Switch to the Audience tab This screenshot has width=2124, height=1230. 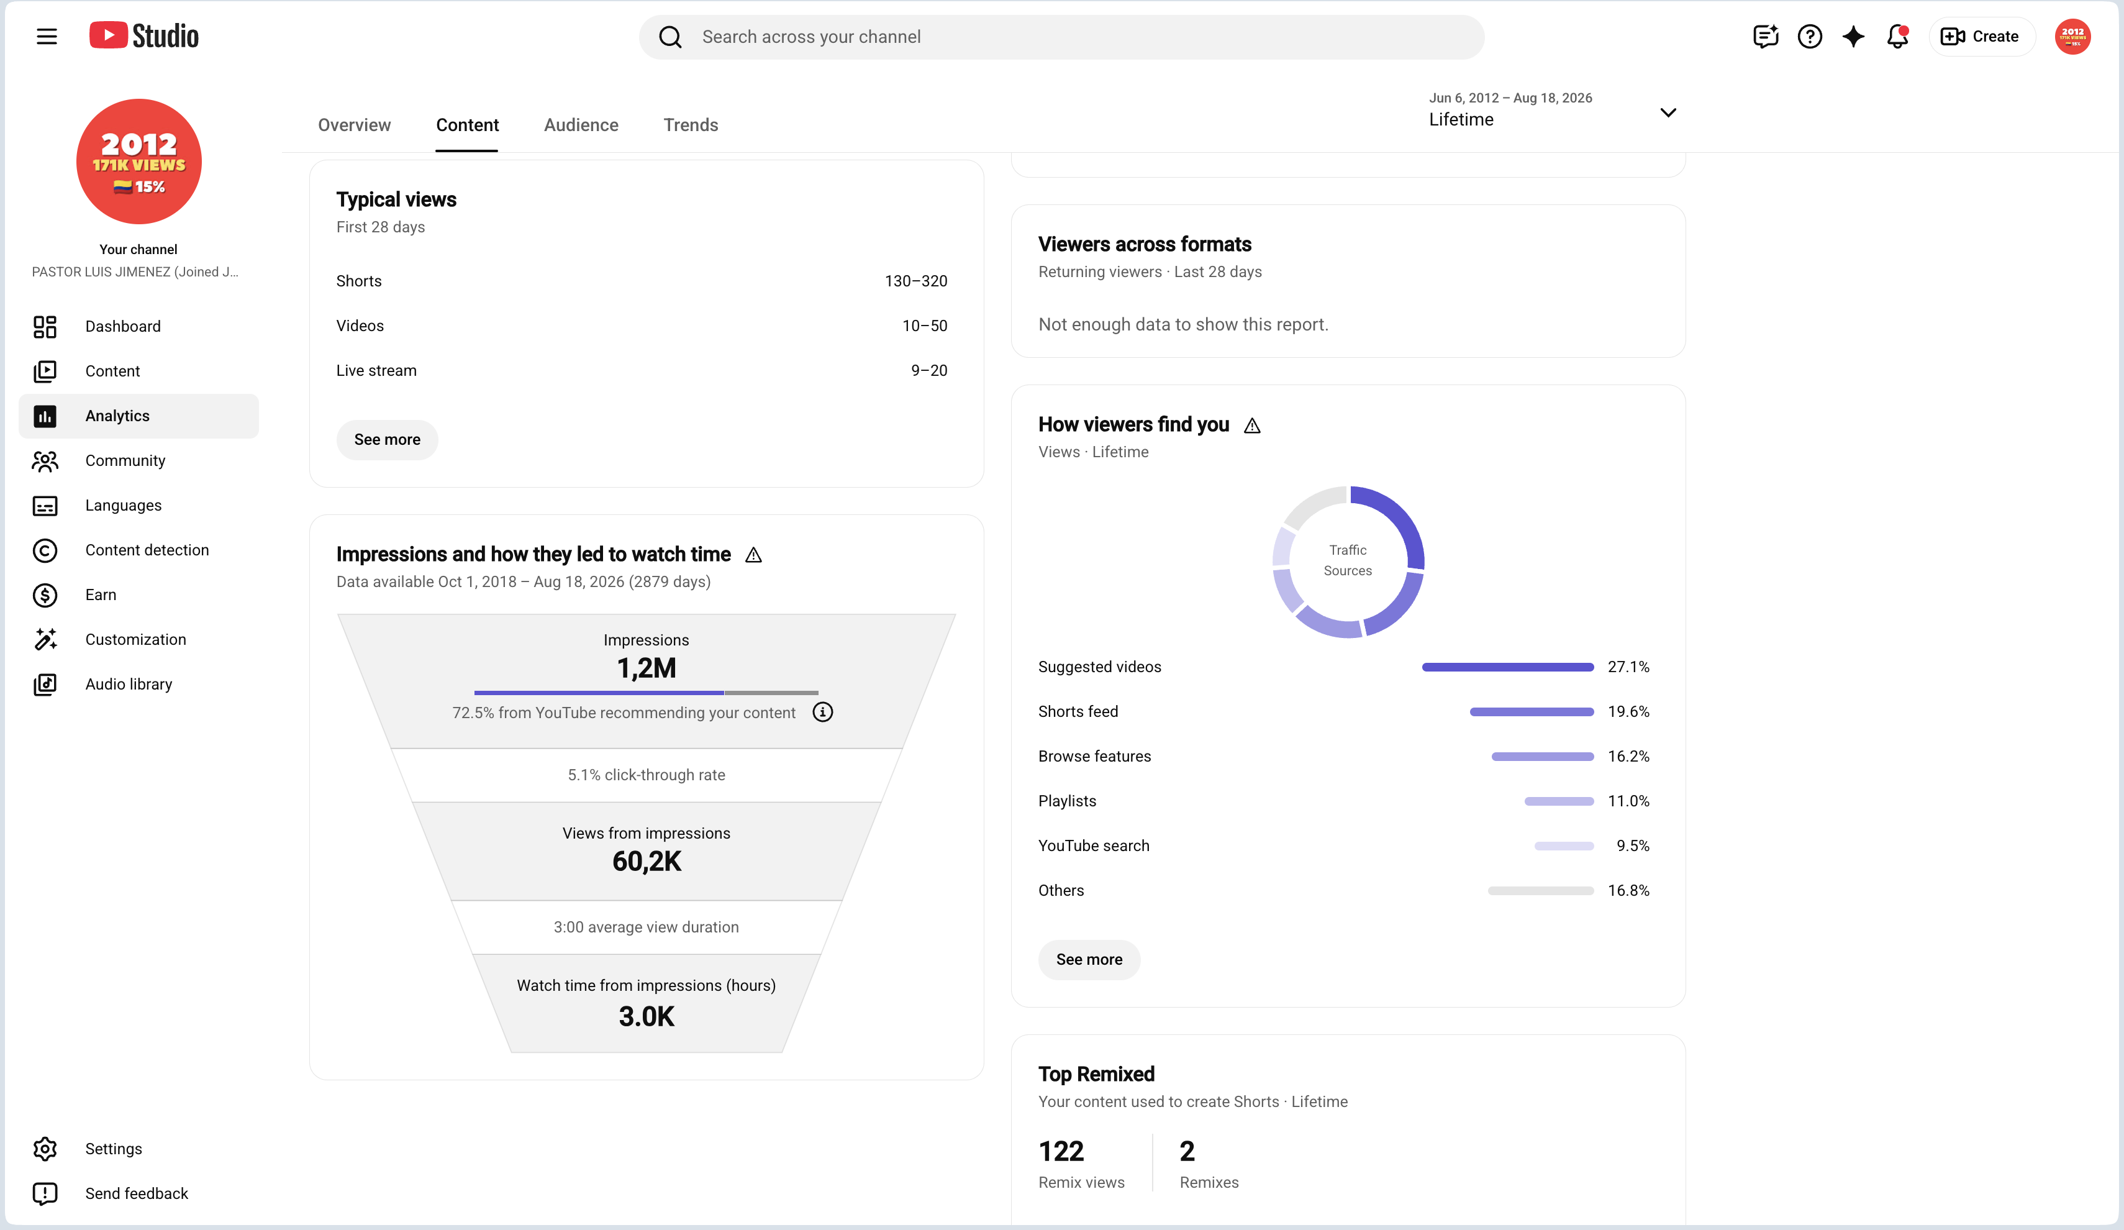click(x=581, y=125)
